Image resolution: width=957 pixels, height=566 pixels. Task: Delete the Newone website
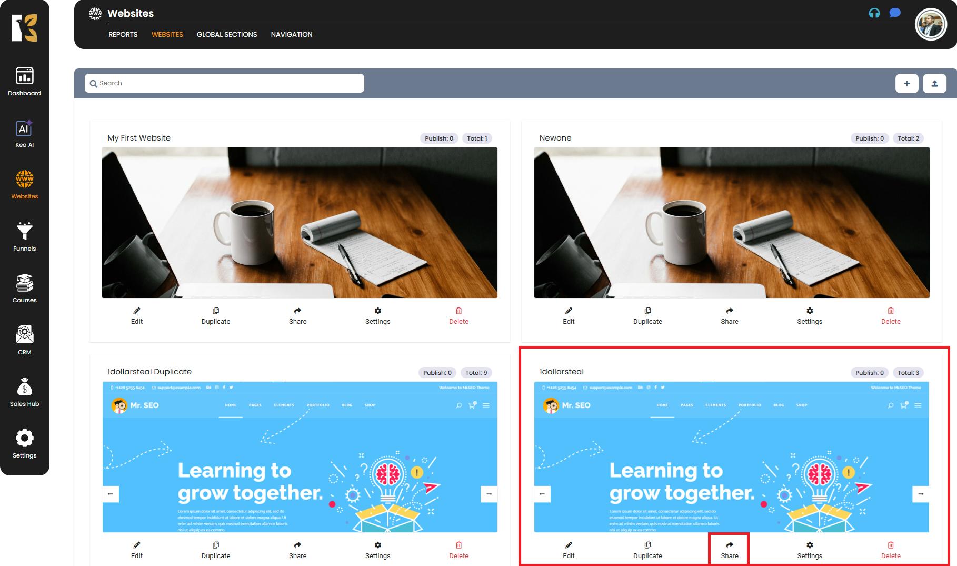click(890, 315)
